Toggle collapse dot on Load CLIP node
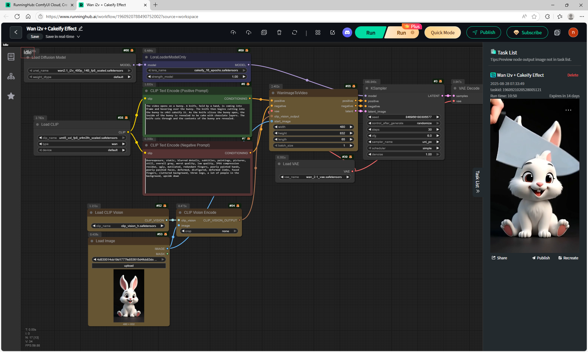This screenshot has width=588, height=352. click(37, 124)
